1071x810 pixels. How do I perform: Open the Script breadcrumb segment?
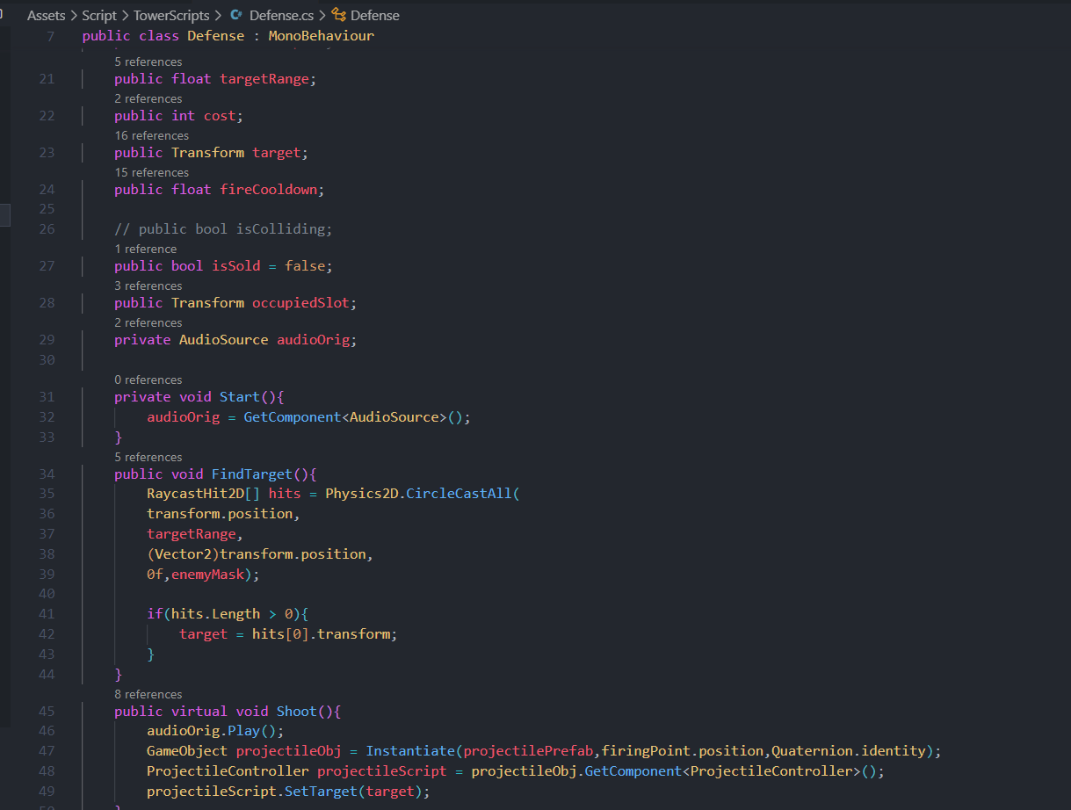pos(99,16)
